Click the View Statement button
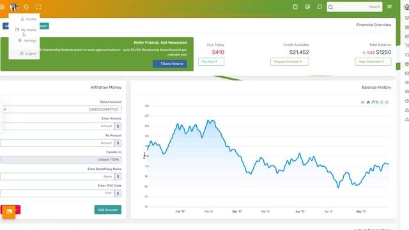 (x=373, y=62)
